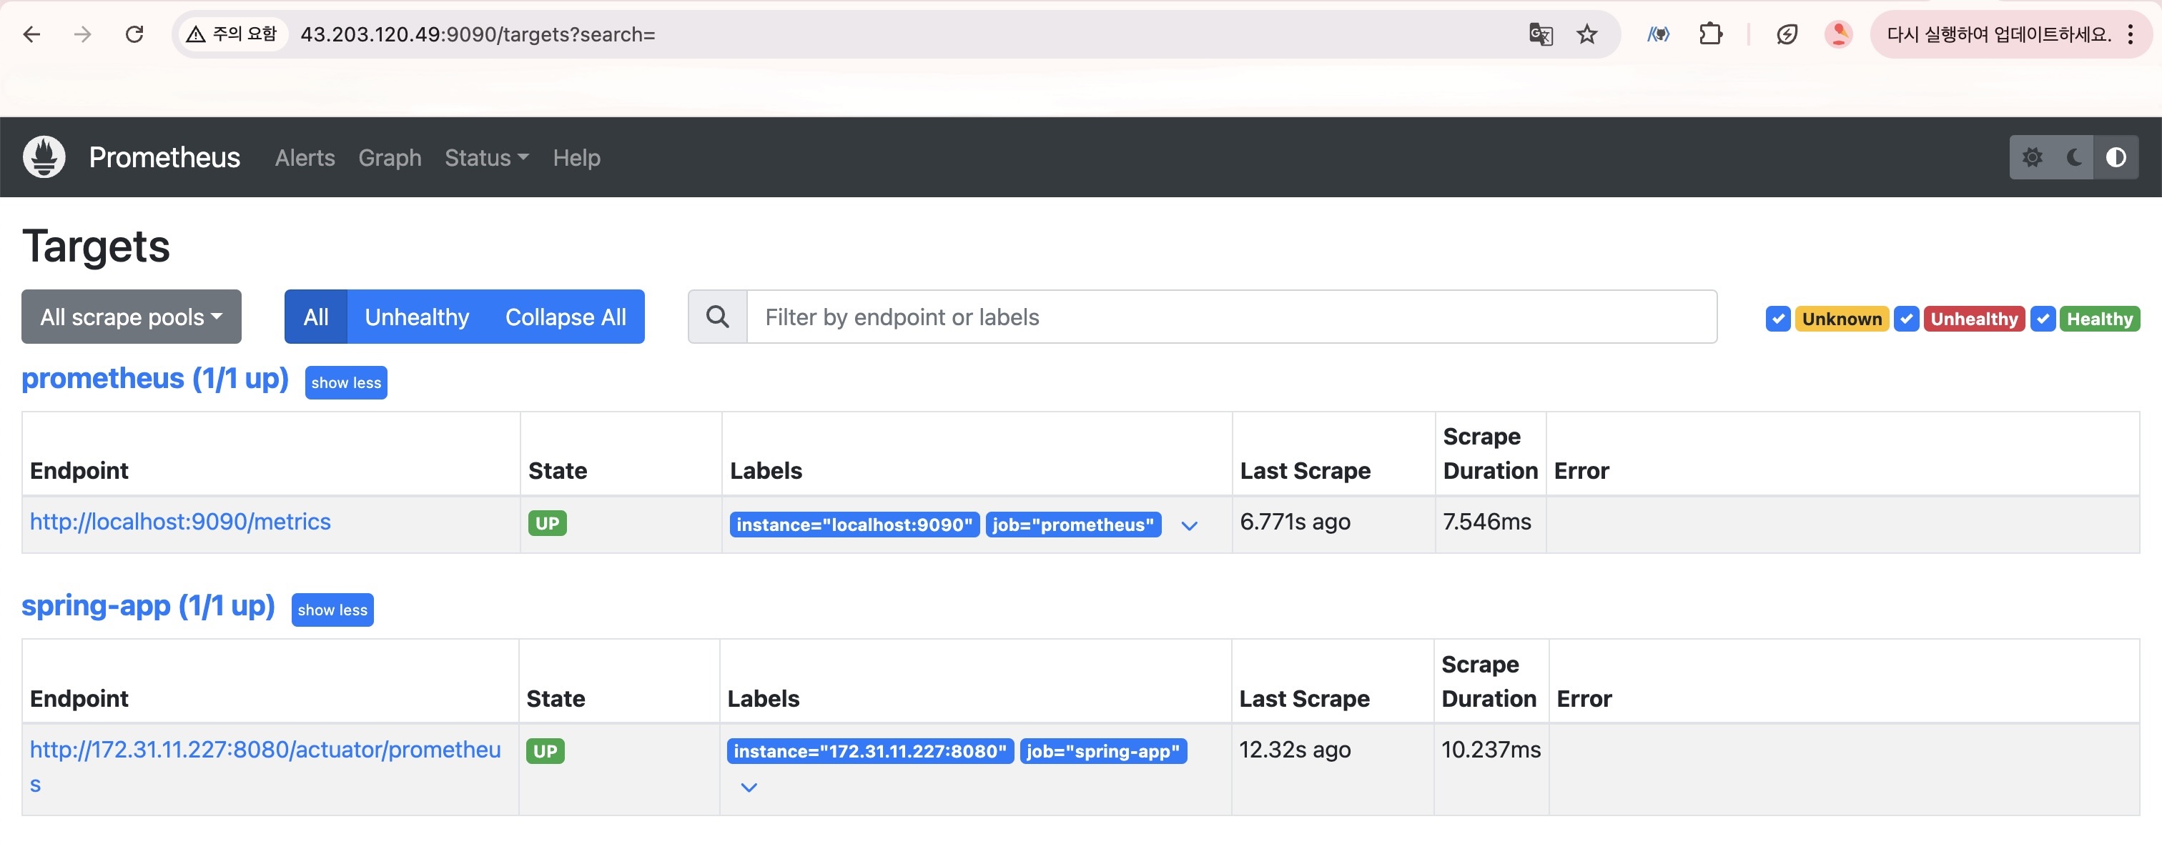Open the Chrome profile avatar
Image resolution: width=2162 pixels, height=849 pixels.
[1838, 34]
